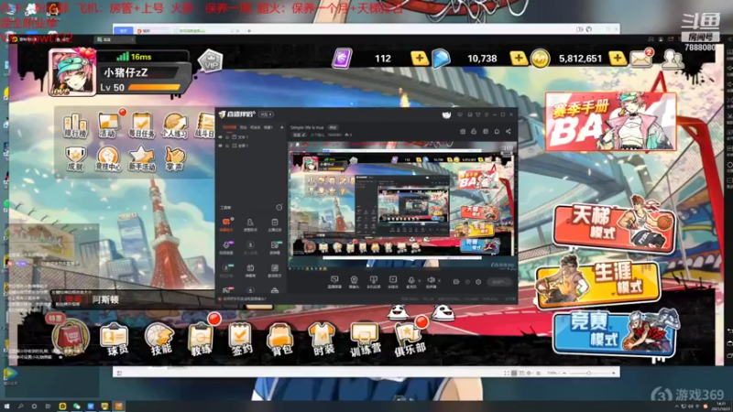Open the 成就 achievements icon

[75, 158]
